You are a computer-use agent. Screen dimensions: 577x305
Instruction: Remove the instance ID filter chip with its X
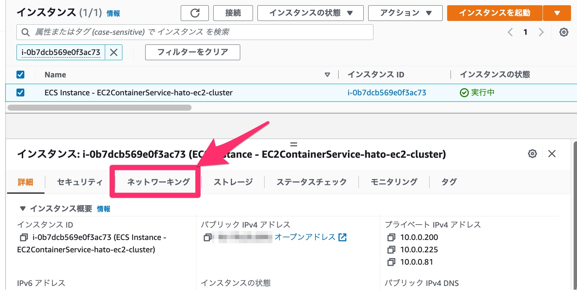[x=113, y=52]
